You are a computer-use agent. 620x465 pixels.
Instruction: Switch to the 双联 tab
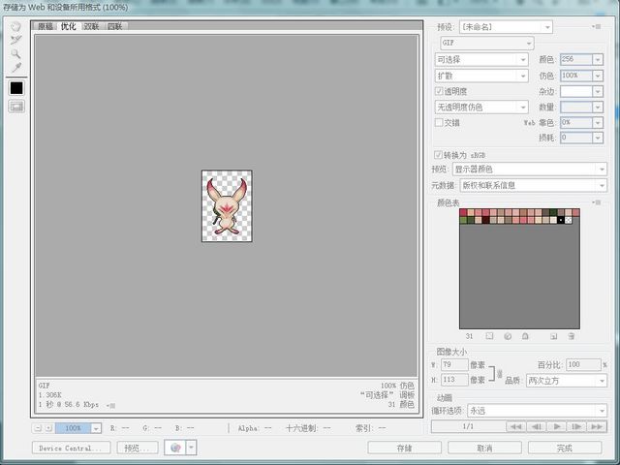tap(91, 26)
